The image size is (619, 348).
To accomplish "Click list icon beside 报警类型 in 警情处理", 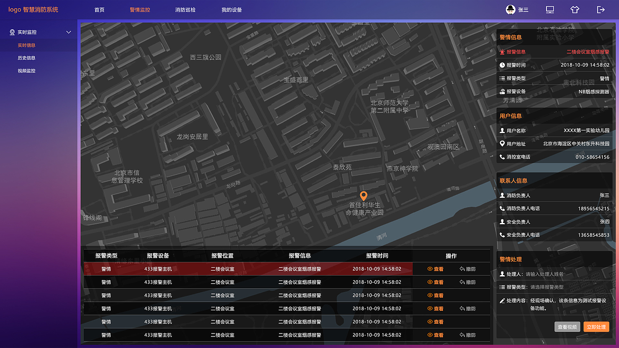I will (x=502, y=287).
